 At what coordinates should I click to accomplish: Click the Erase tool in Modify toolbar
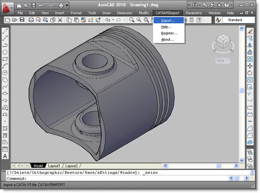(x=250, y=31)
